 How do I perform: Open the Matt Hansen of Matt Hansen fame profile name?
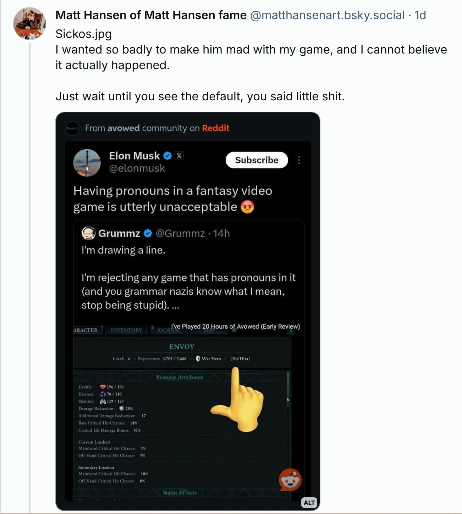tap(151, 15)
